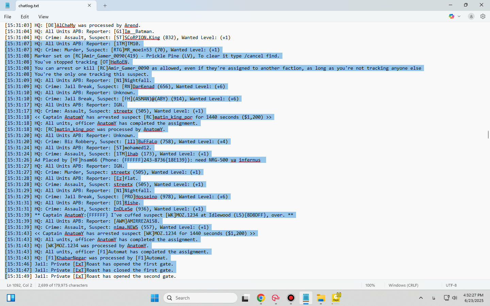490x306 pixels.
Task: Open the File menu
Action: 7,17
